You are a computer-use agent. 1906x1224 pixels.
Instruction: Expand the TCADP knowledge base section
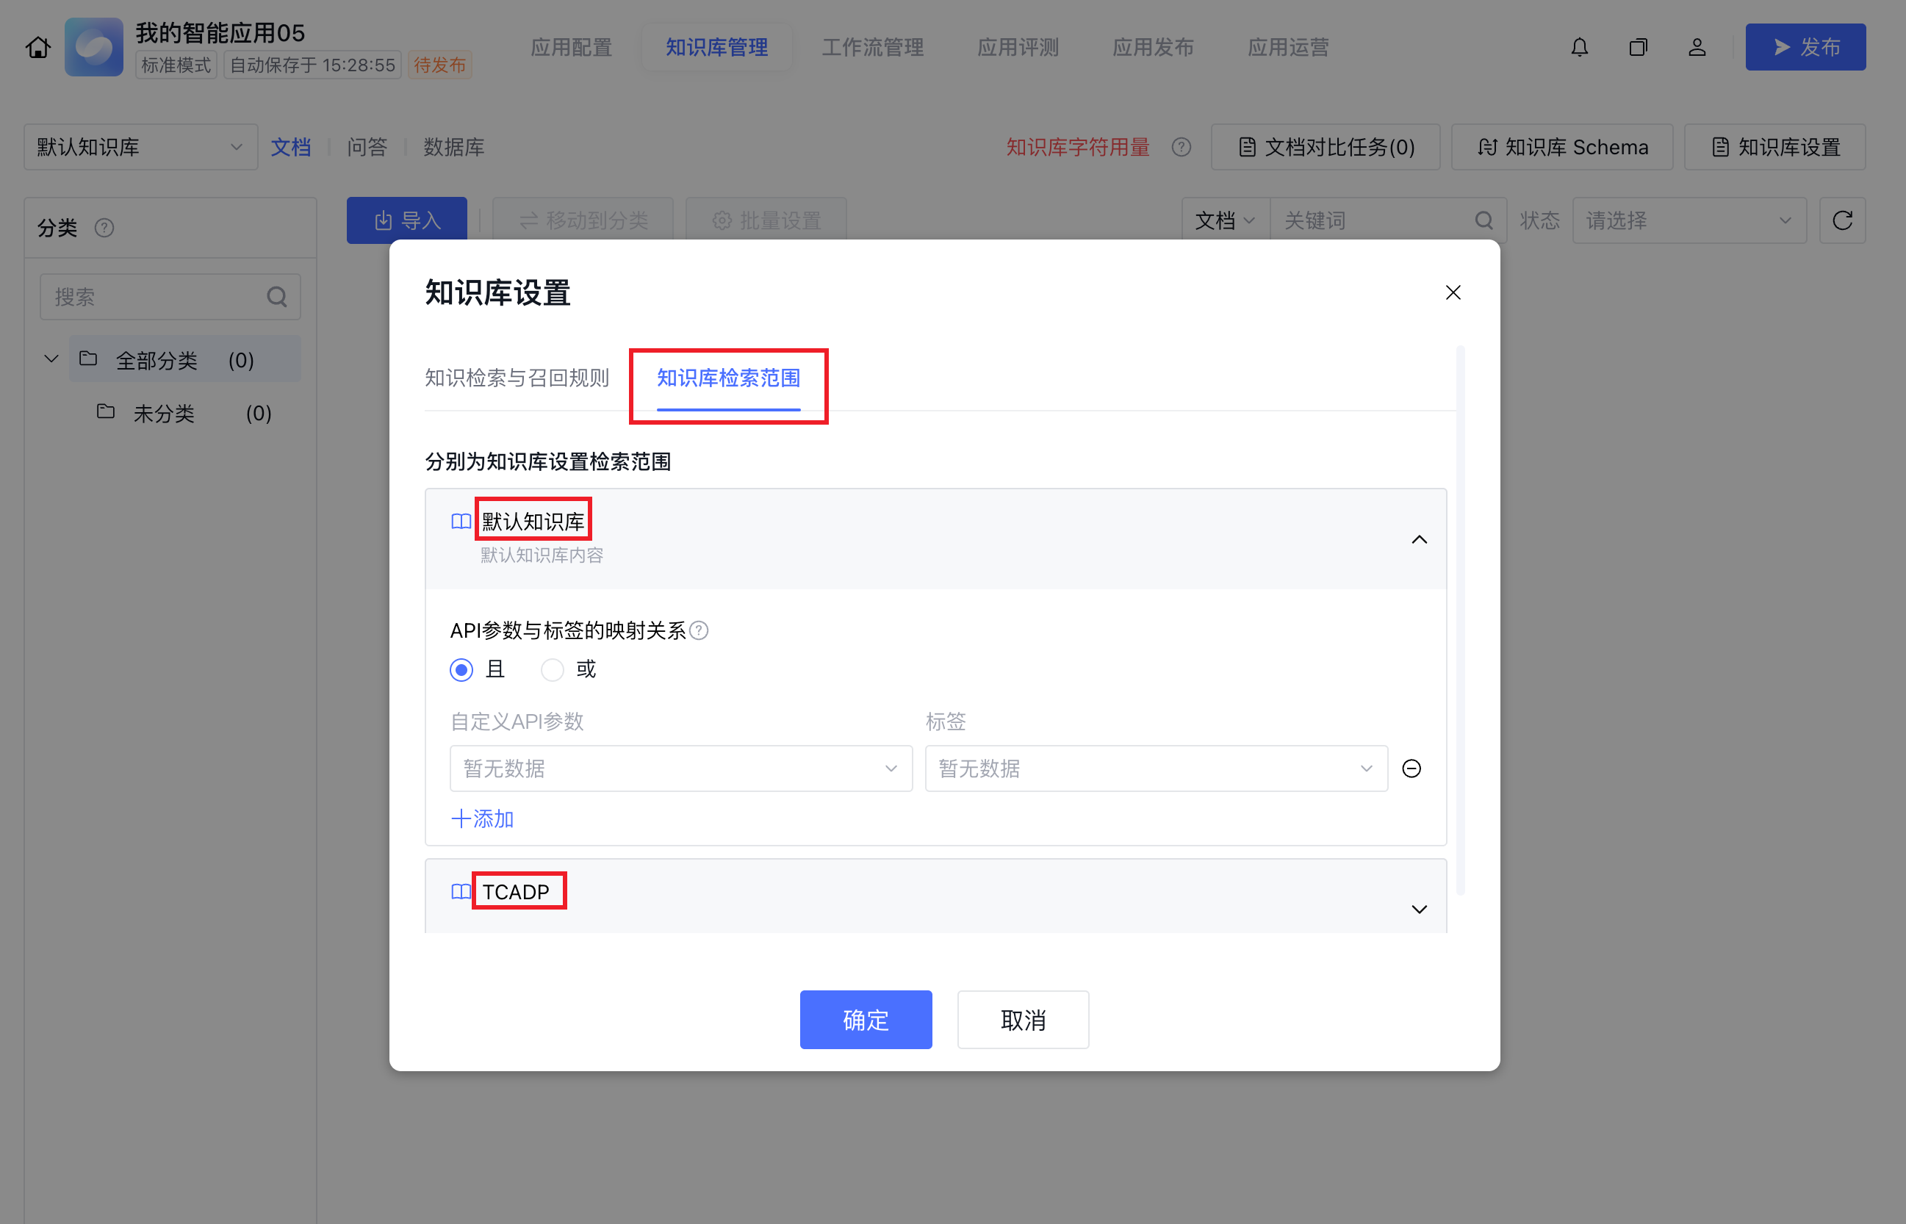(x=1419, y=910)
